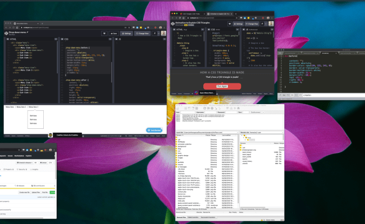
Task: Expand CSS panel dropdown in Drop down menu pen
Action: tap(110, 39)
